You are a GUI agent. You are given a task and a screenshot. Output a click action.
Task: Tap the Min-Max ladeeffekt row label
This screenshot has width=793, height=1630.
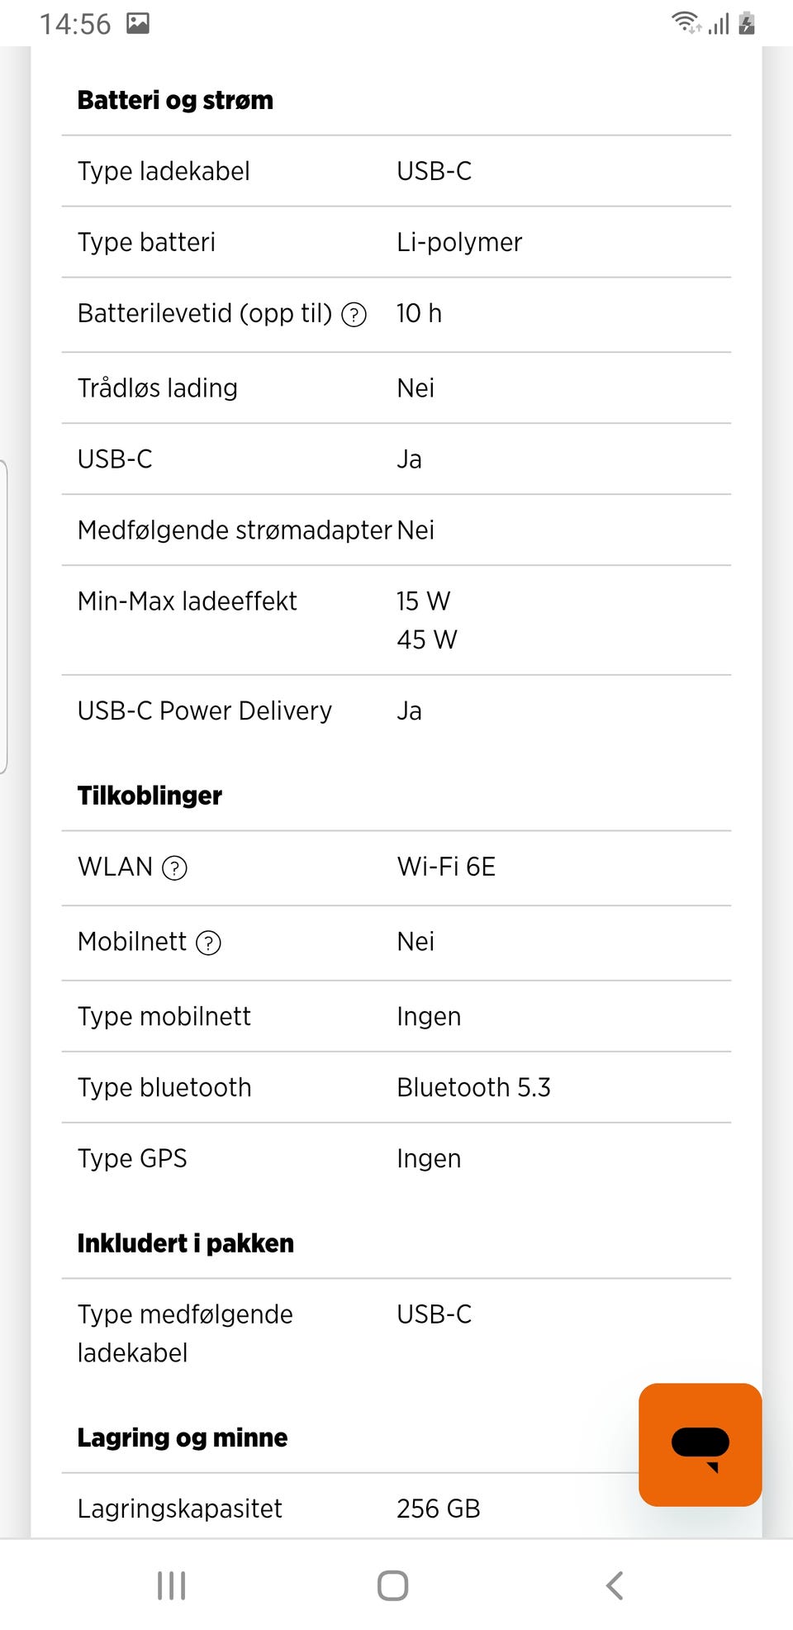point(187,601)
